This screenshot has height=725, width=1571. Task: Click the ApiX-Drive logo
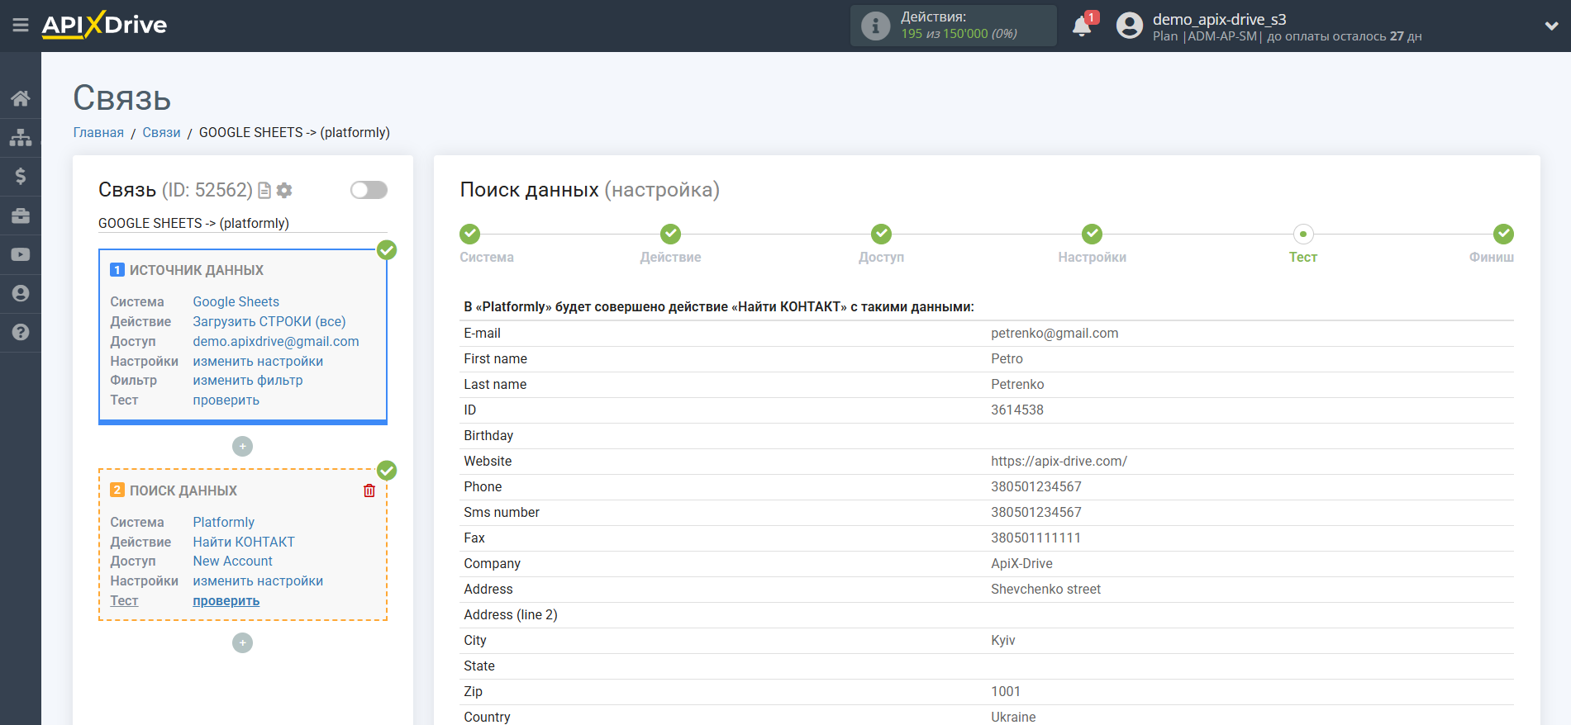tap(104, 25)
